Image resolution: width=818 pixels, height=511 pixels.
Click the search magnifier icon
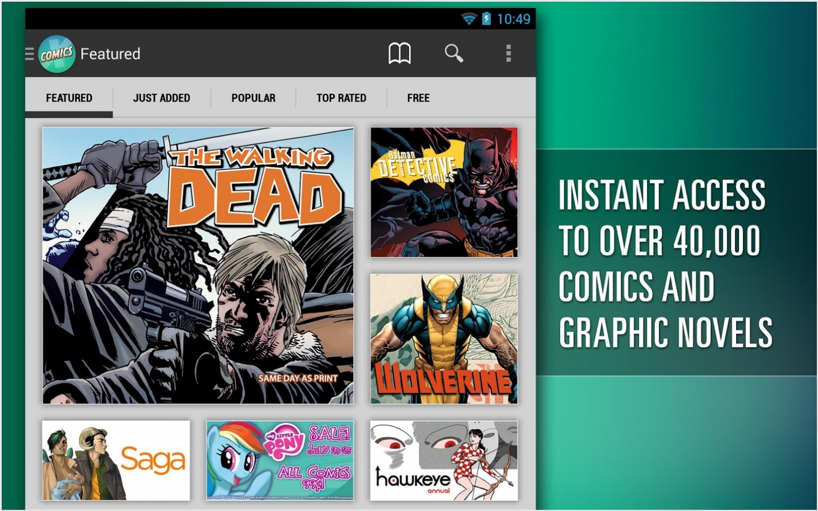(x=454, y=54)
